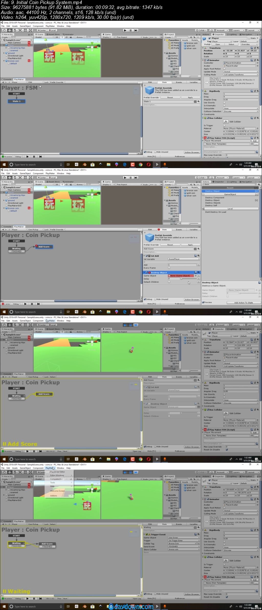Switch to the Events tab in the 00:01:56 frame

179,82
